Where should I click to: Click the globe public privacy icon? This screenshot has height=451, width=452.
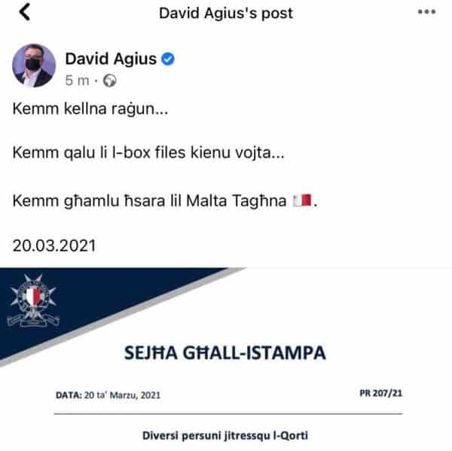(x=109, y=81)
